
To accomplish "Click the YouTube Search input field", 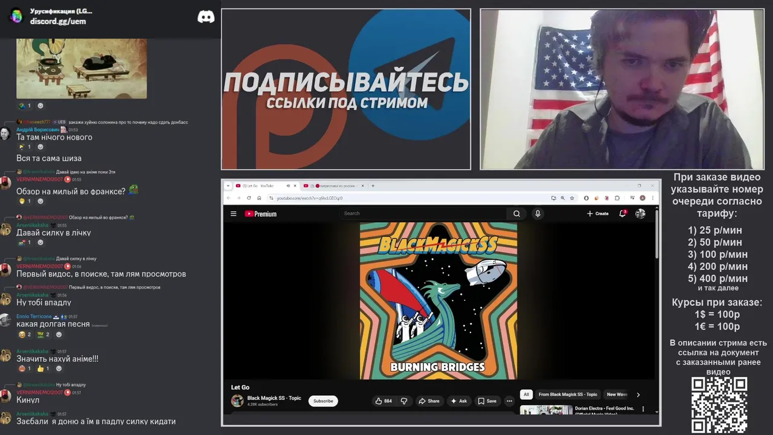I will tap(423, 213).
